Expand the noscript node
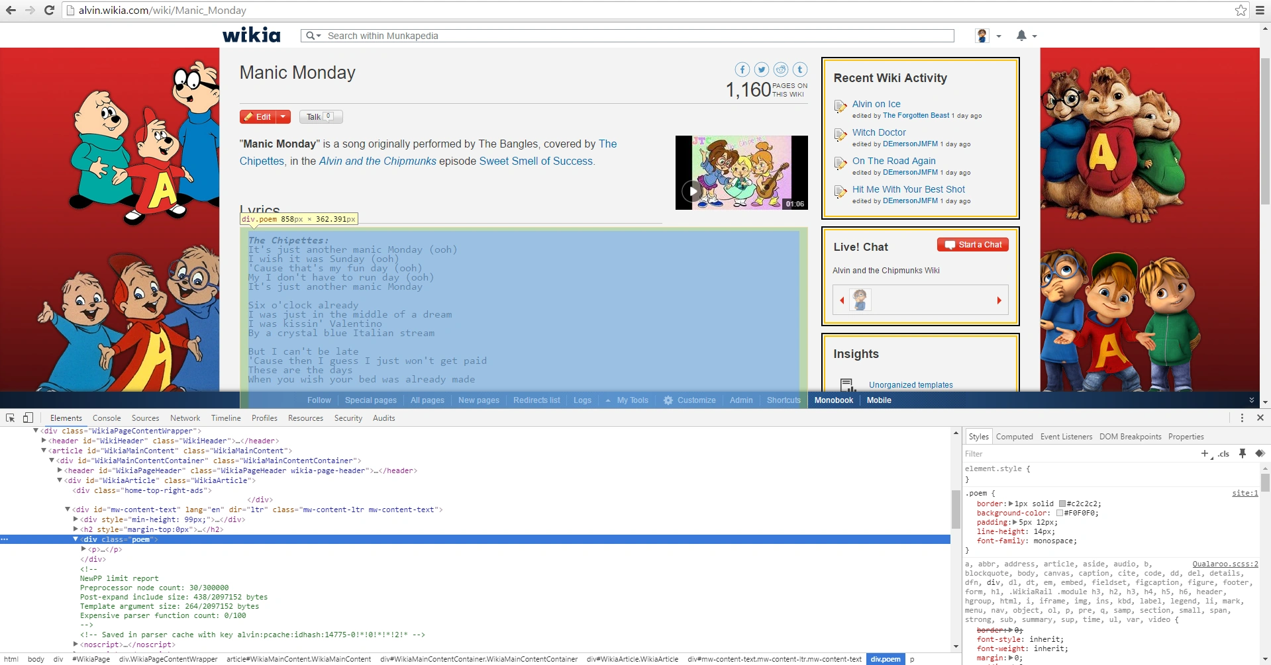Screen dimensions: 1271x665 point(76,644)
